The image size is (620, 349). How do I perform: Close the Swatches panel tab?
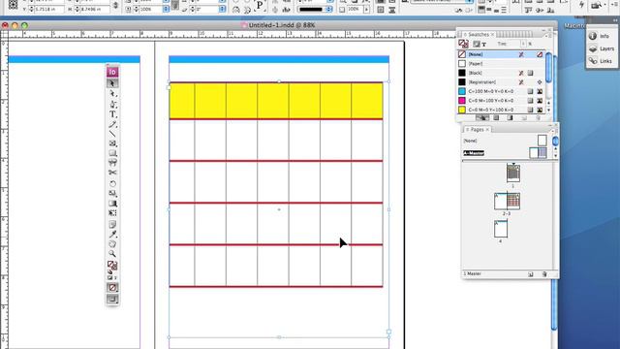click(x=492, y=35)
